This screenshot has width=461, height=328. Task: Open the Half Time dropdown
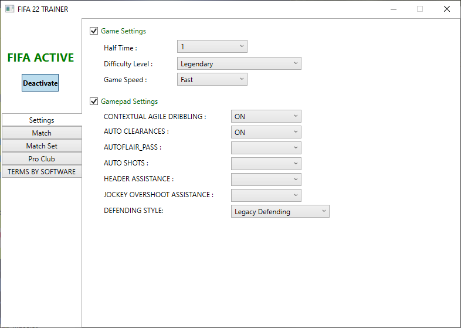point(212,46)
